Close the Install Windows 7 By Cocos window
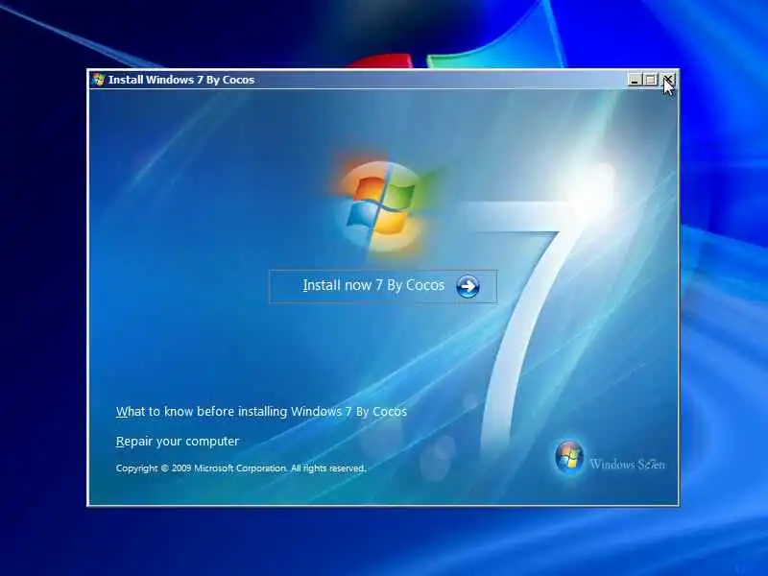The image size is (768, 576). click(667, 80)
